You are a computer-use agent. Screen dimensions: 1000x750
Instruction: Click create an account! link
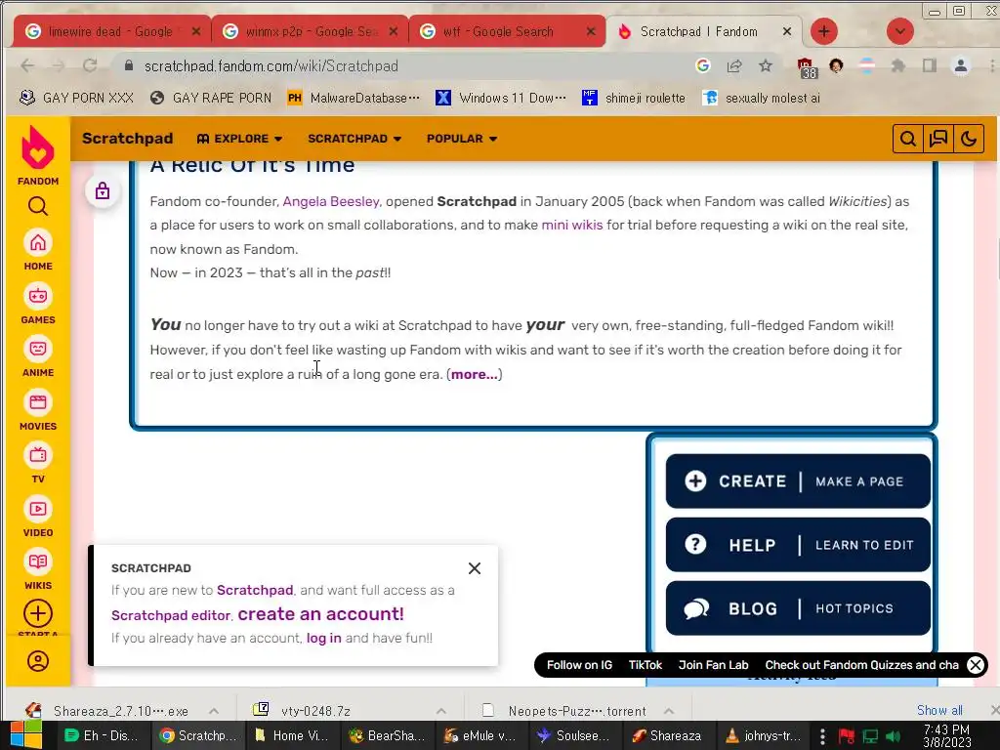[x=320, y=614]
